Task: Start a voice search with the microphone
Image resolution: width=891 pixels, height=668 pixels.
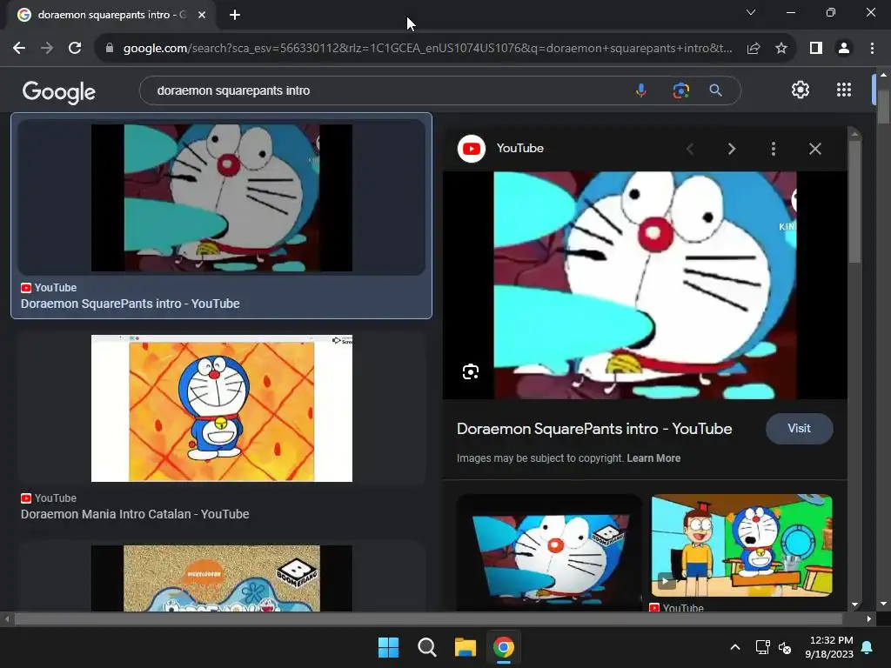Action: [x=641, y=90]
